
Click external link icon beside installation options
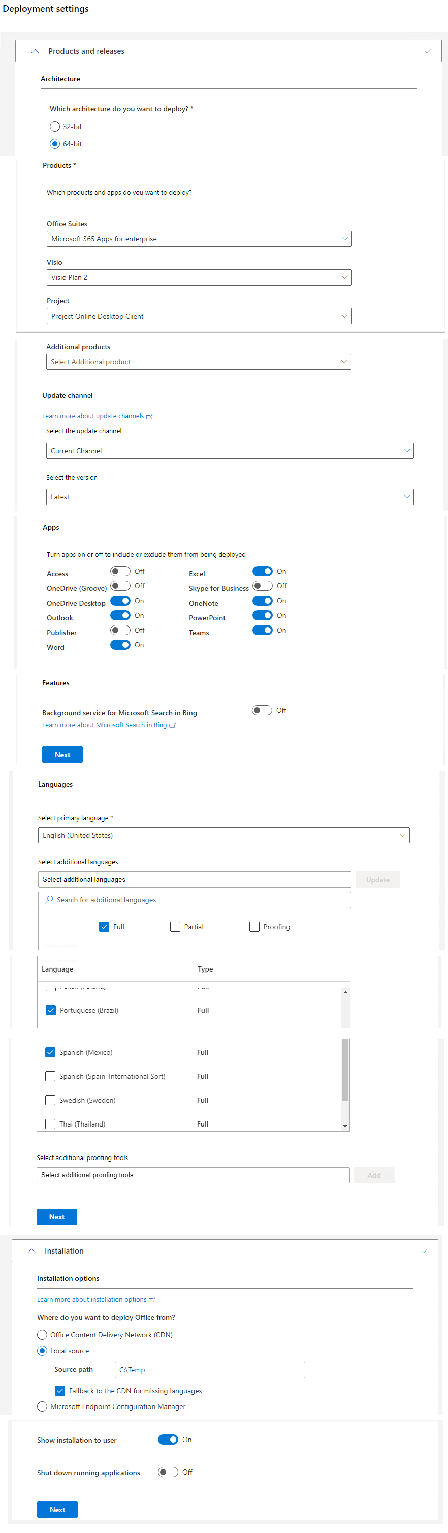click(x=152, y=1300)
